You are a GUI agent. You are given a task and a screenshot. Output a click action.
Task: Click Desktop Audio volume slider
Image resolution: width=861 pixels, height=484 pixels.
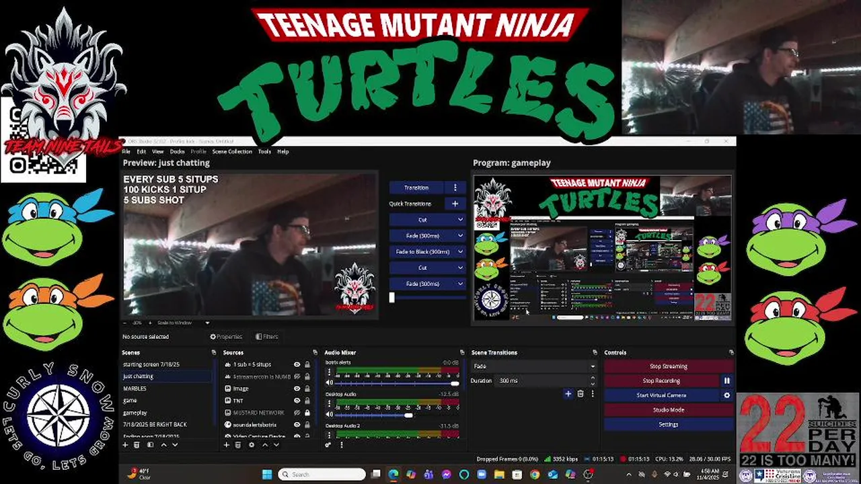click(x=398, y=415)
